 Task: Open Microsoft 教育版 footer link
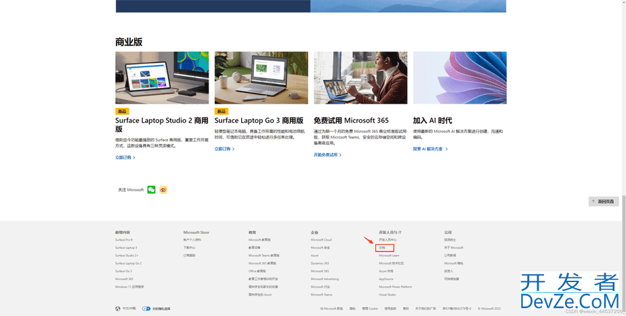coord(259,239)
